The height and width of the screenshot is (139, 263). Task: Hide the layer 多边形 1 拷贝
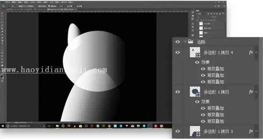coord(178,92)
